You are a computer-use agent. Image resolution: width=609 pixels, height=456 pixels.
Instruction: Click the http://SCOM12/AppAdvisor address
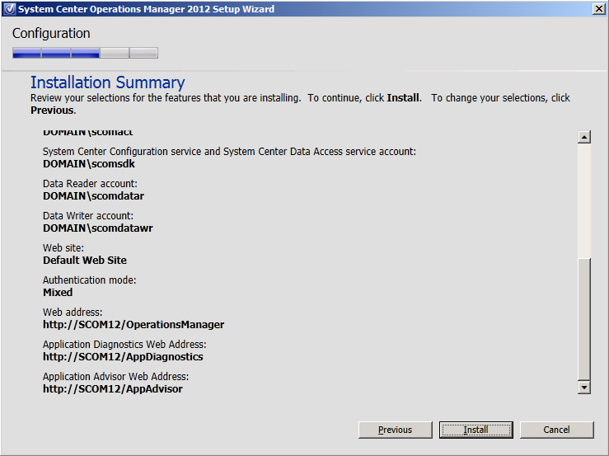[x=113, y=388]
